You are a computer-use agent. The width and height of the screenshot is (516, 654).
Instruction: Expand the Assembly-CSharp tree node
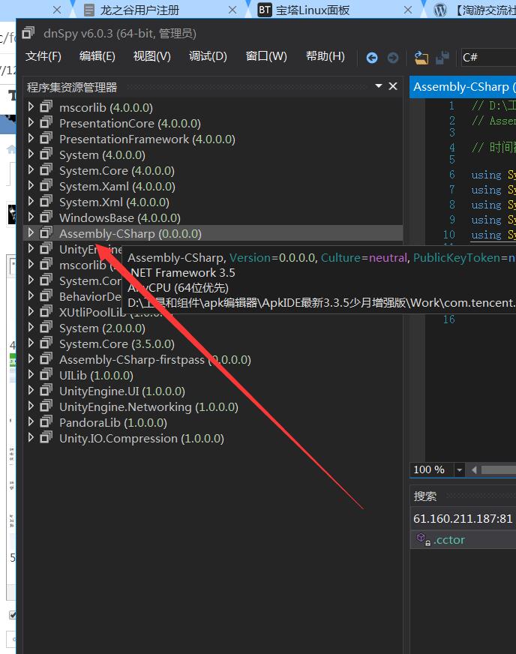pos(31,233)
